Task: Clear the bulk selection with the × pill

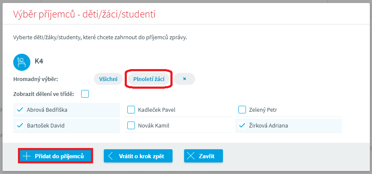Action: point(185,79)
